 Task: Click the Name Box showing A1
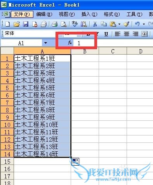[x=21, y=43]
